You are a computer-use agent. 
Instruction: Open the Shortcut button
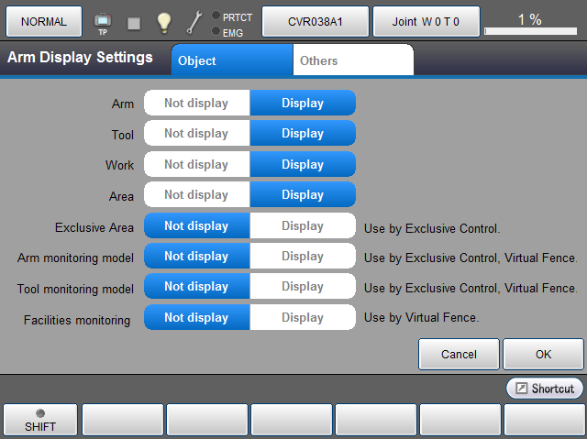[544, 389]
